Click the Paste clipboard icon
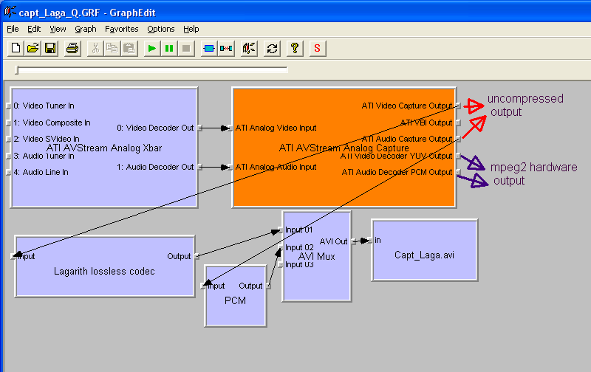The width and height of the screenshot is (591, 372). [x=129, y=49]
